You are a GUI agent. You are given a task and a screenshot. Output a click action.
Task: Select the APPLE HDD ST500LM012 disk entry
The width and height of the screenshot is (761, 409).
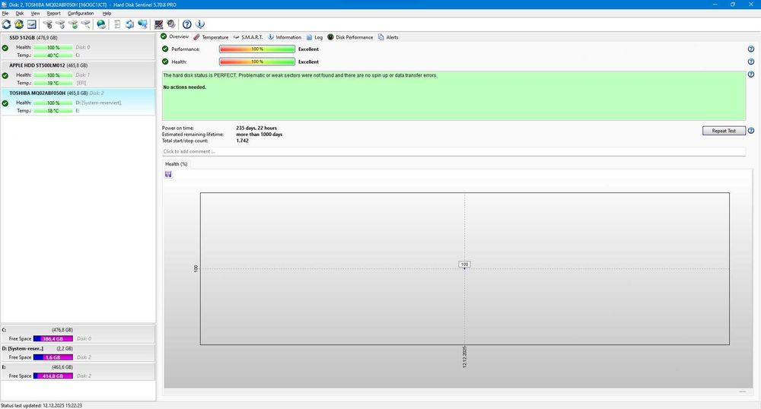point(78,75)
